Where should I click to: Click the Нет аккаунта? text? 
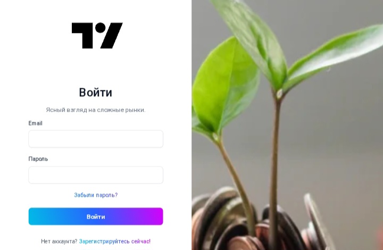click(x=59, y=241)
